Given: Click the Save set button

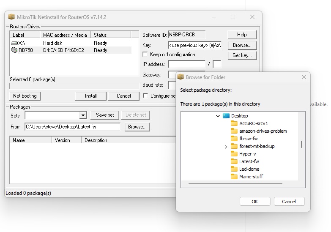Looking at the screenshot, I should coord(105,115).
